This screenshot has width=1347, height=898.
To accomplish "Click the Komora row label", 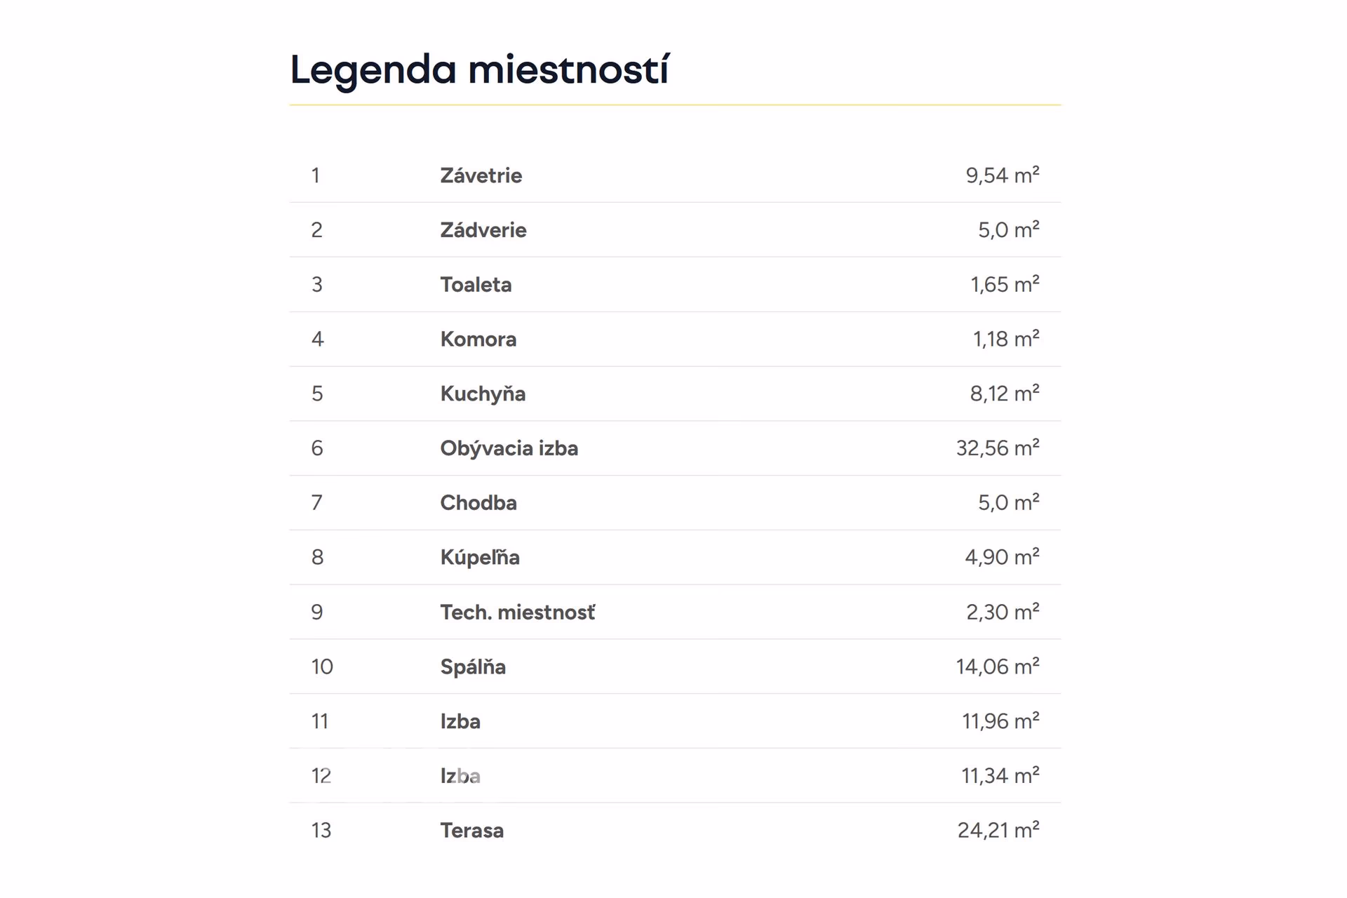I will (478, 340).
